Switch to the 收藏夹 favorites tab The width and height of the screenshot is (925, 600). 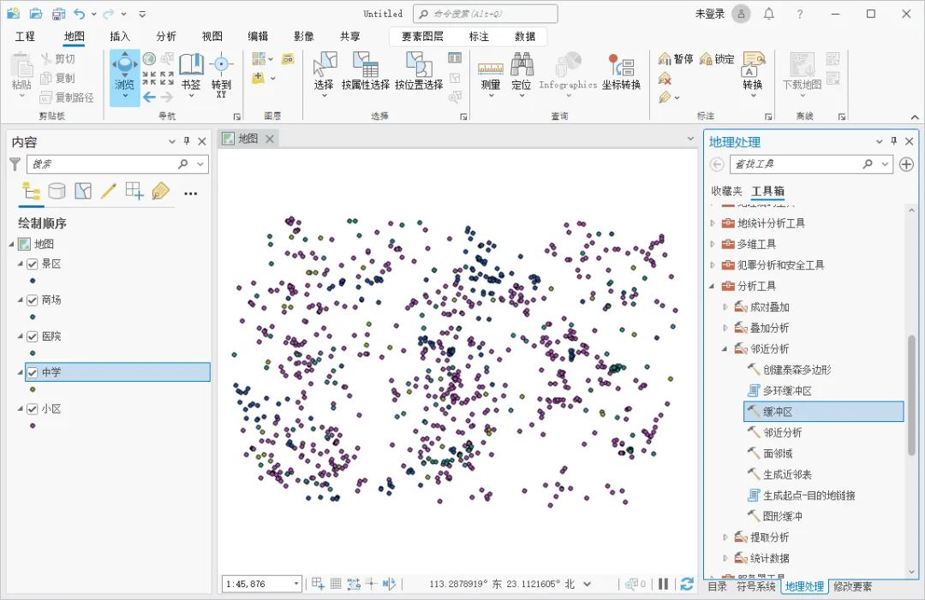[726, 191]
